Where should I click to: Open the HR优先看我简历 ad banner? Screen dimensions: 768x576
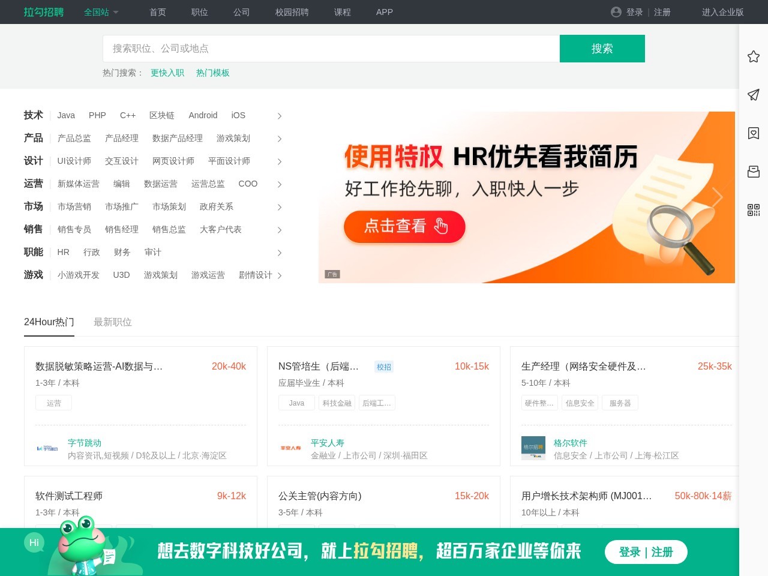pos(527,197)
